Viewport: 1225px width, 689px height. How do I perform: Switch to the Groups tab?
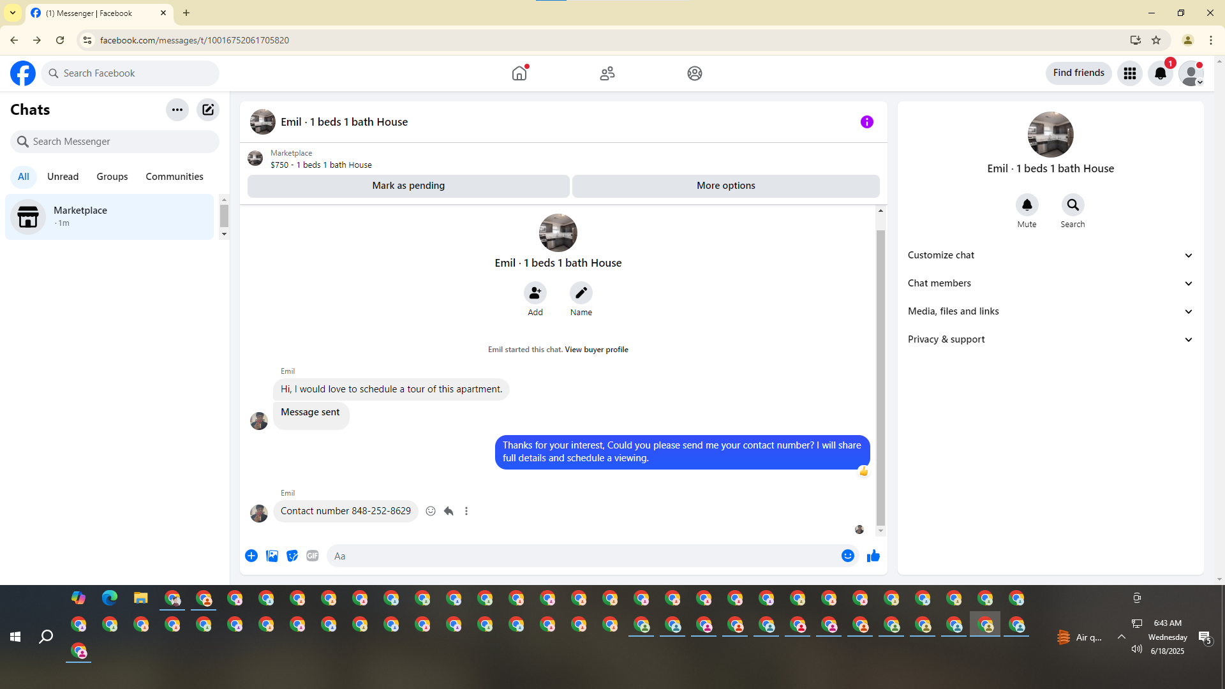pos(112,177)
